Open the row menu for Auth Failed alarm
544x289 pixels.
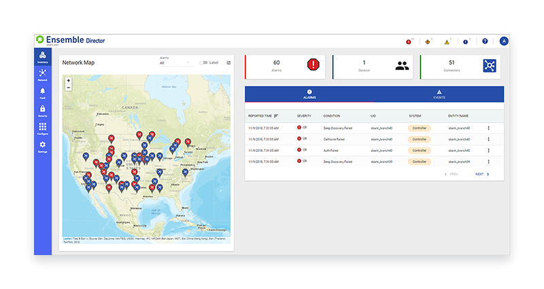coord(488,150)
